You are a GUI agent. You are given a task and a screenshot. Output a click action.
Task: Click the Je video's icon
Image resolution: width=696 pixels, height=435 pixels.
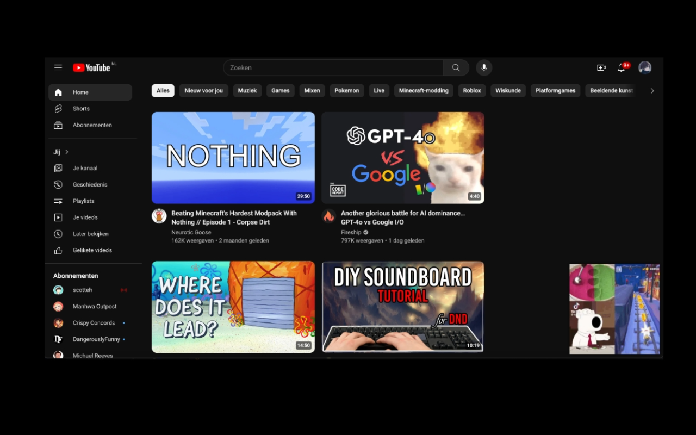coord(58,217)
